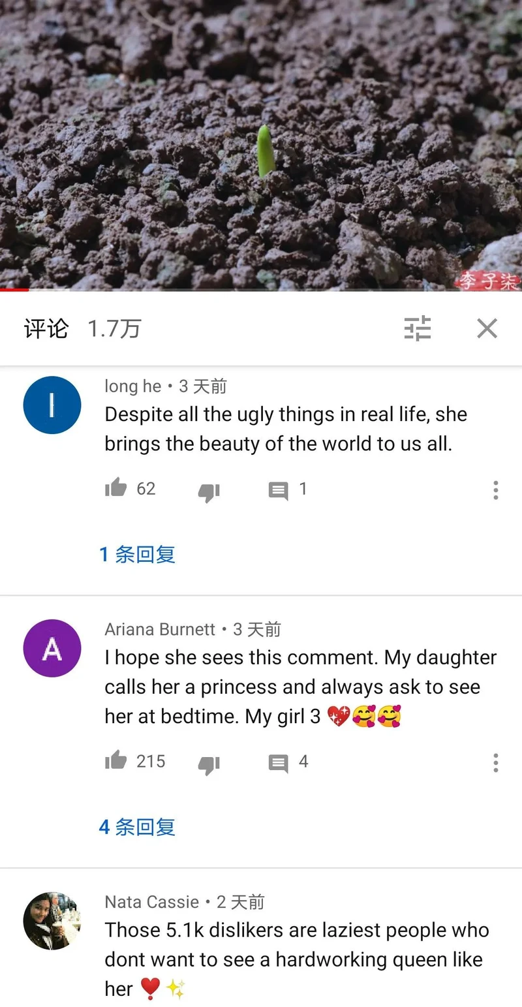Open long he's blue profile avatar
This screenshot has height=1007, width=522.
pos(52,405)
